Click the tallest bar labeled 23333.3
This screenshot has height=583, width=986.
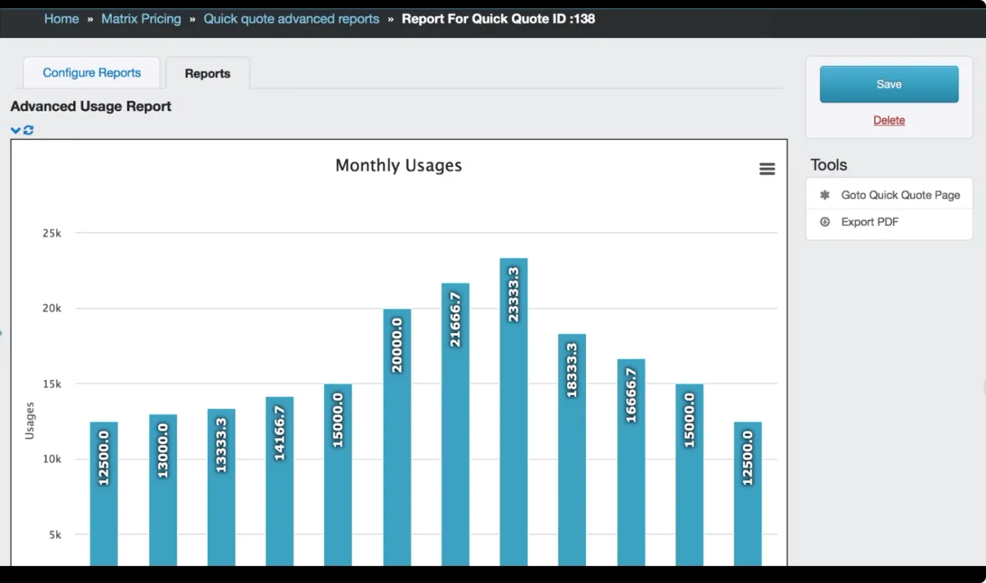pyautogui.click(x=513, y=412)
